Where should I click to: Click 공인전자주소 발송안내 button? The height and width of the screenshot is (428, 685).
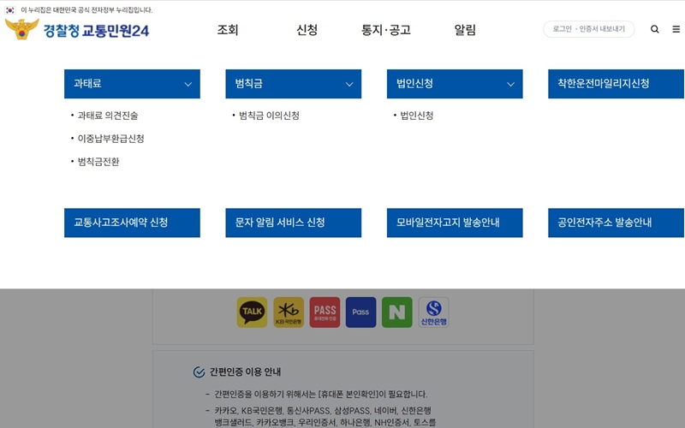[x=616, y=223]
